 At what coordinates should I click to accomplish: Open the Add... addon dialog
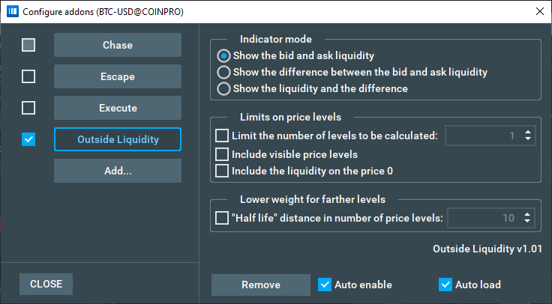[118, 171]
